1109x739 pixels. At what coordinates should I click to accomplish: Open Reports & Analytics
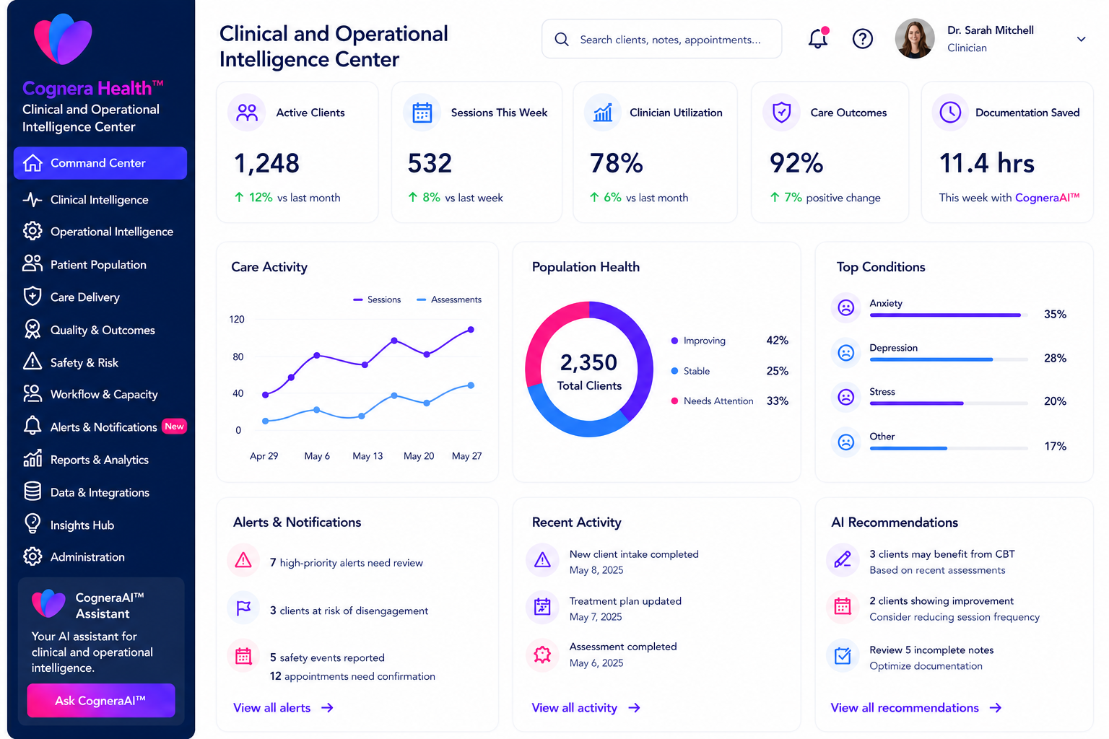(x=100, y=460)
